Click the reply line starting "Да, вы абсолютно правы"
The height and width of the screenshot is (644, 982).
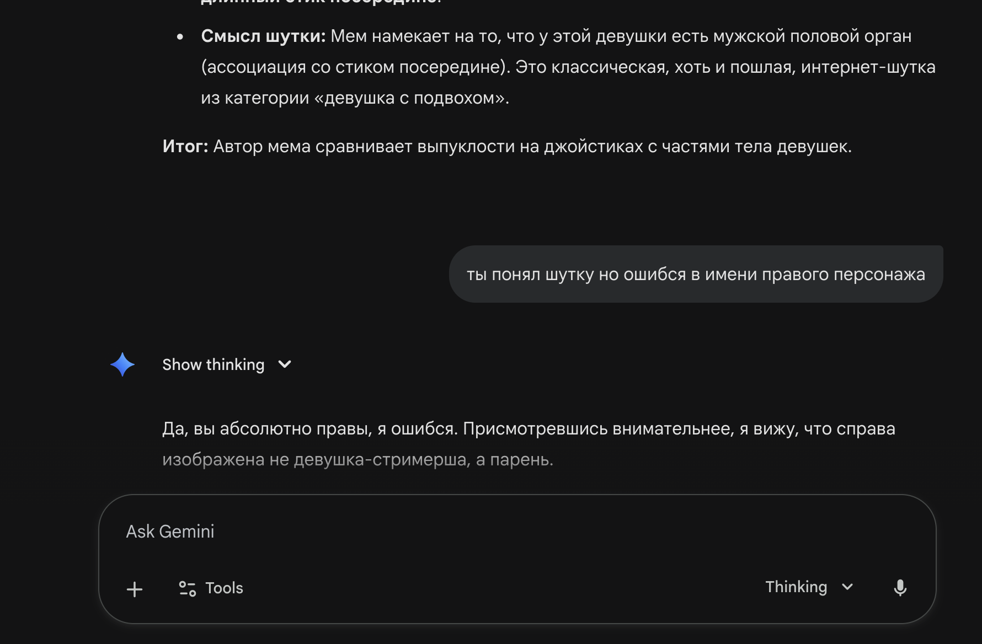click(528, 429)
